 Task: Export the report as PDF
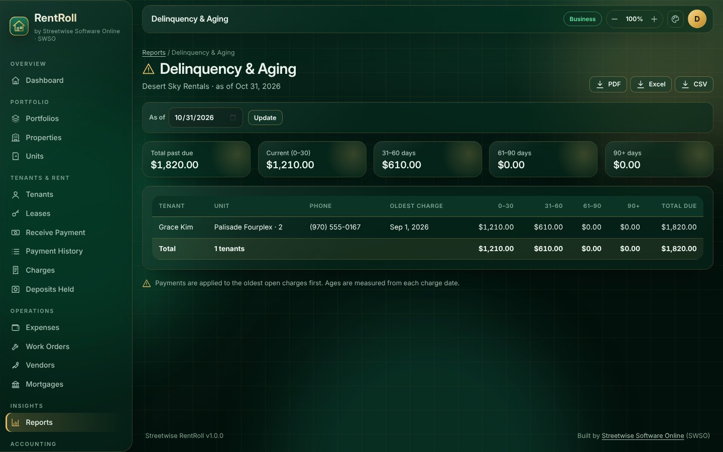pyautogui.click(x=608, y=84)
